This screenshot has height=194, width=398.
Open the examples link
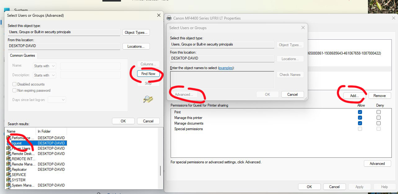coord(226,68)
